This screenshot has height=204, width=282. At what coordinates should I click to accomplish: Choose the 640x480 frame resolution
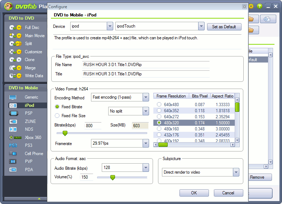pos(159,105)
